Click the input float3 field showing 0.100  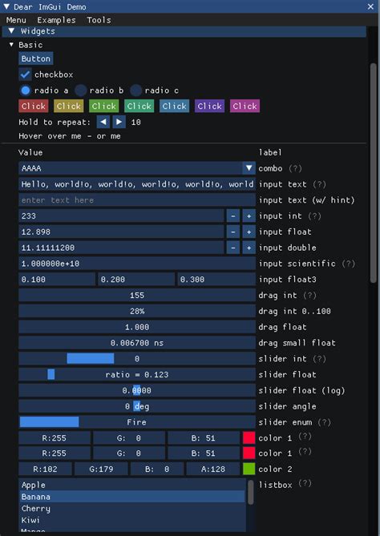(x=57, y=280)
